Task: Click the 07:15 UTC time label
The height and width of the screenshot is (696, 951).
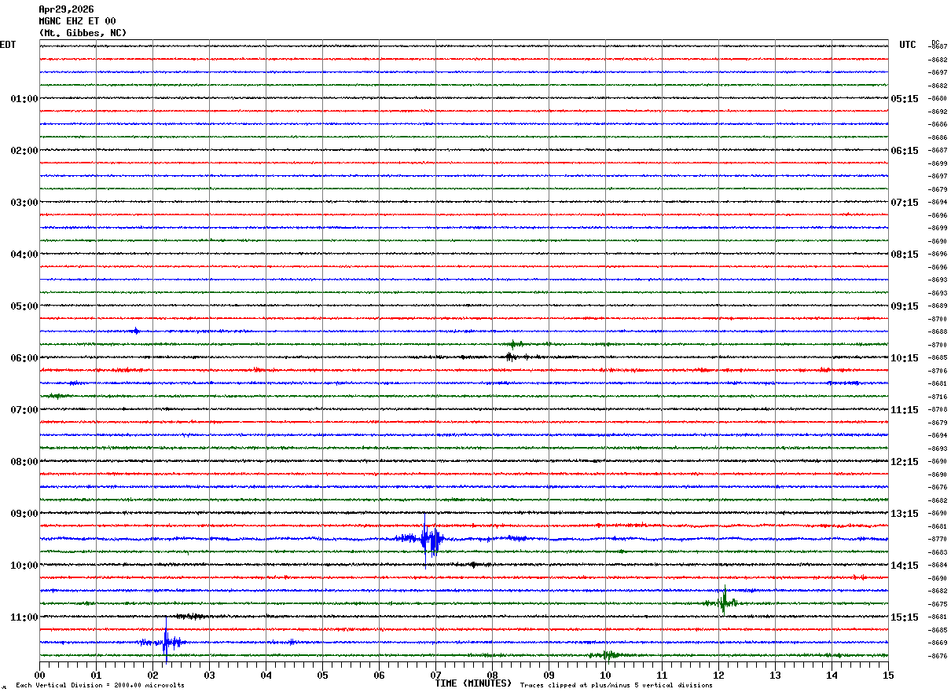Action: click(904, 203)
